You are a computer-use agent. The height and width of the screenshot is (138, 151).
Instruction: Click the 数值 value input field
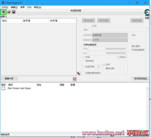120,30
